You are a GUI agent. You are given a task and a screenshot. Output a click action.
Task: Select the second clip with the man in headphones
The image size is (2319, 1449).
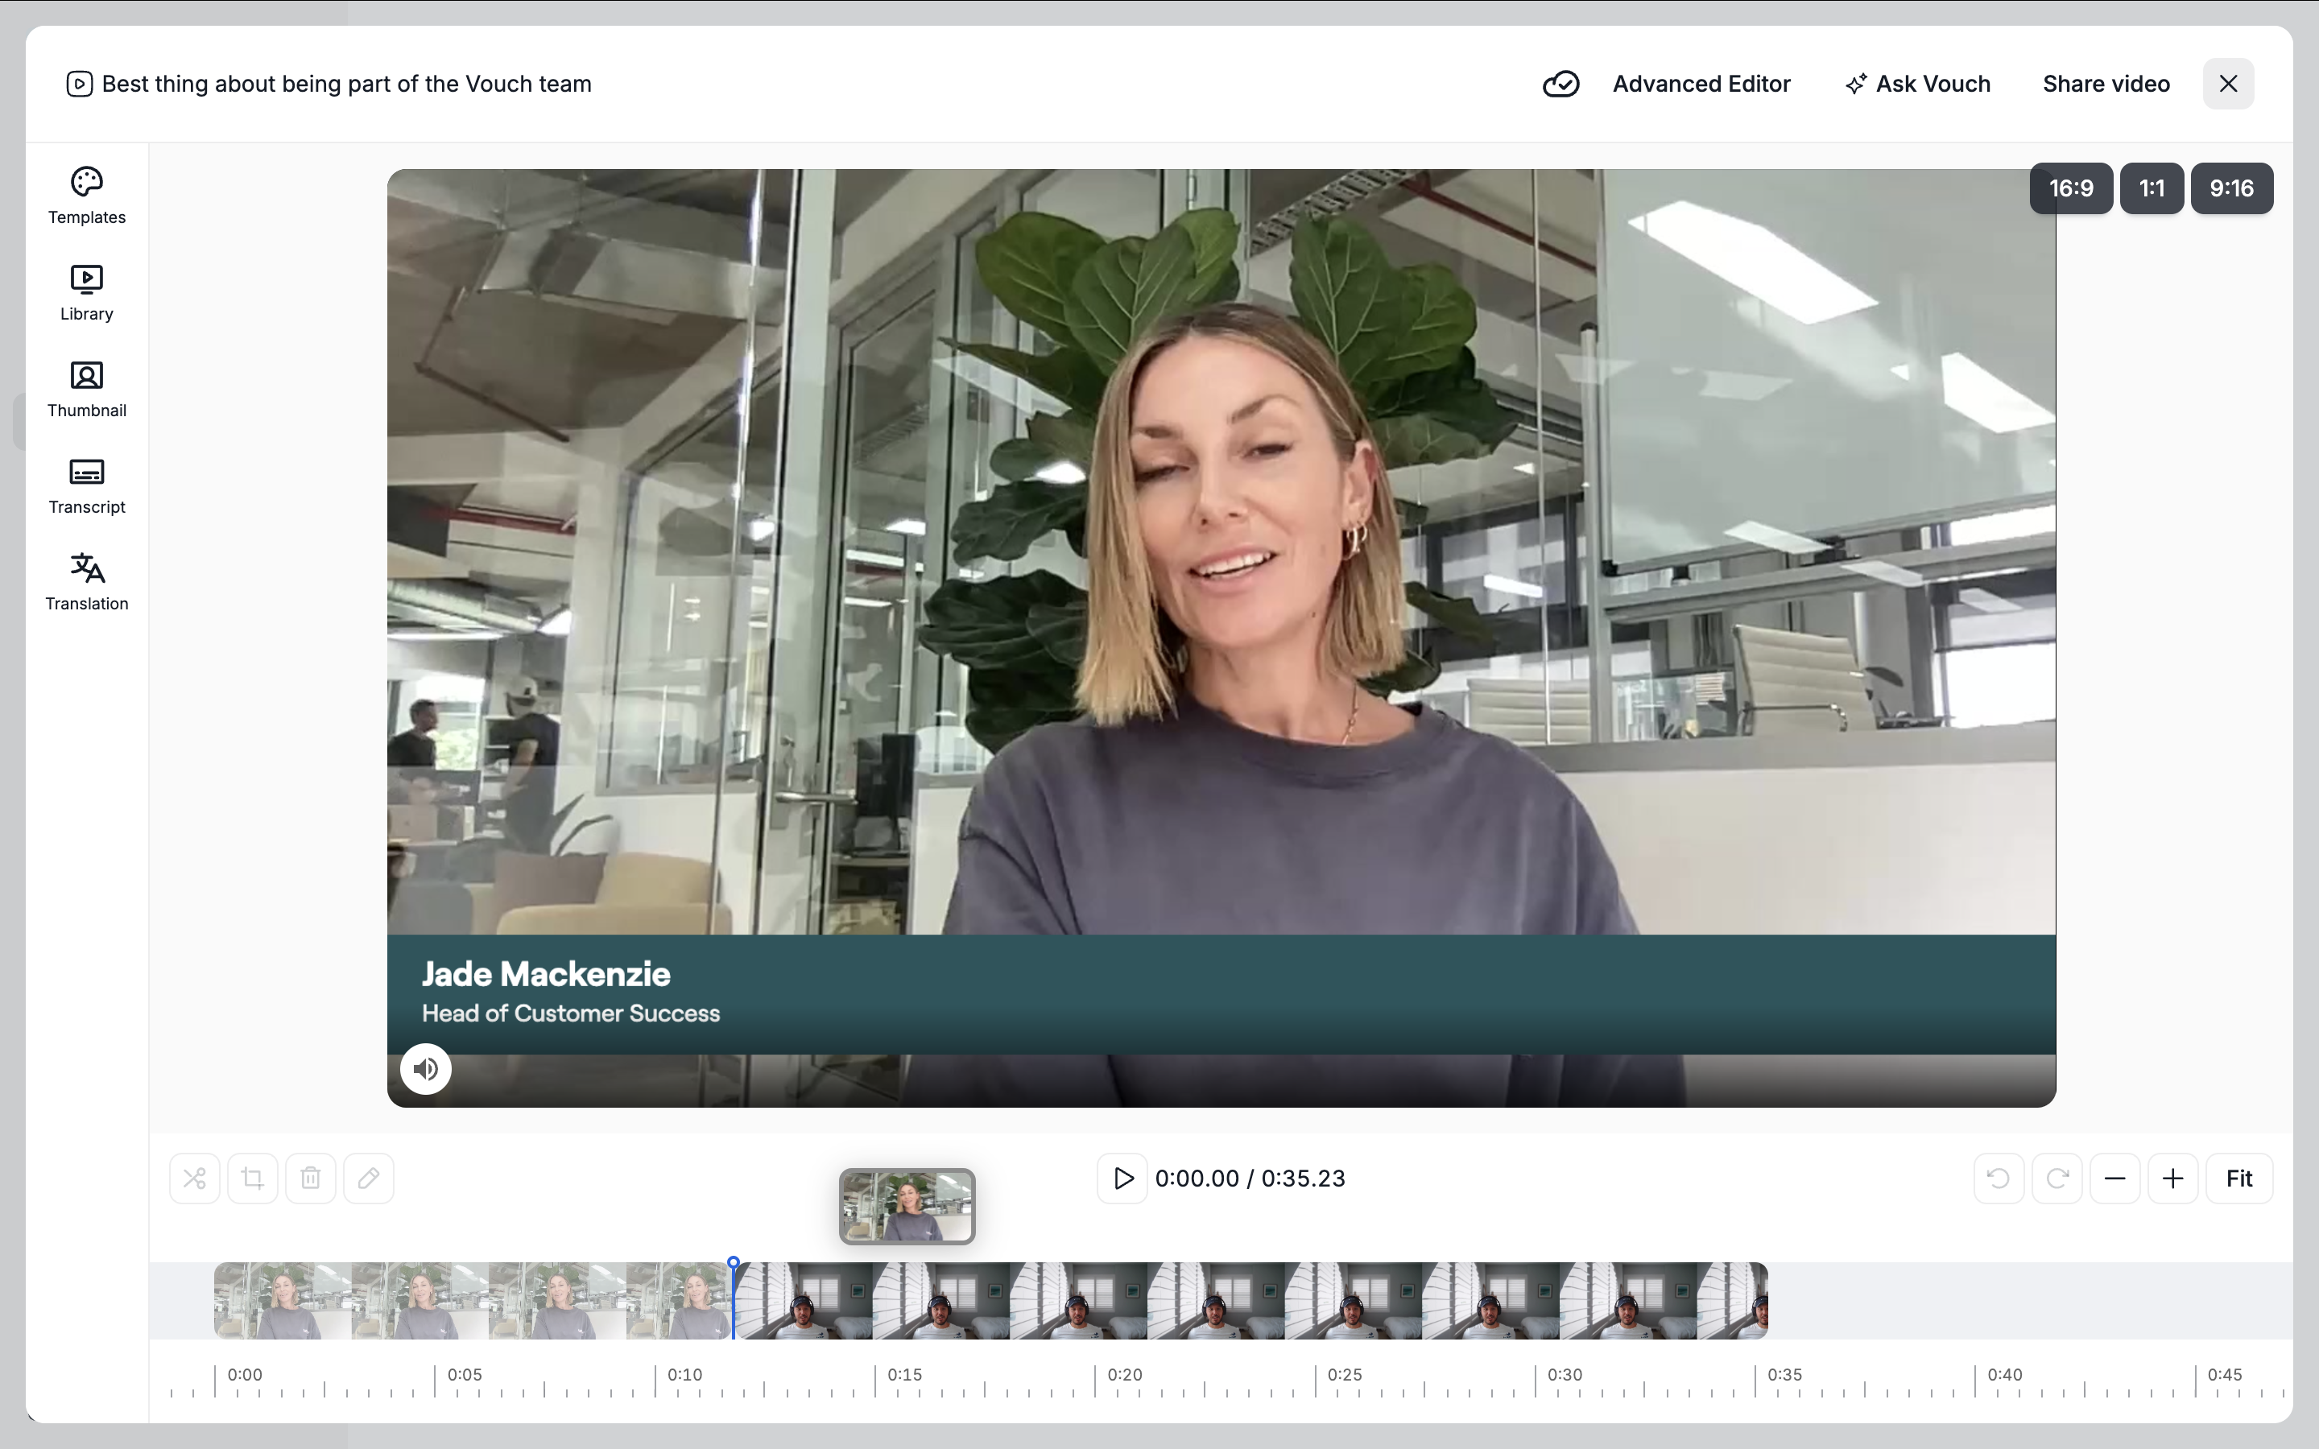pos(1250,1300)
